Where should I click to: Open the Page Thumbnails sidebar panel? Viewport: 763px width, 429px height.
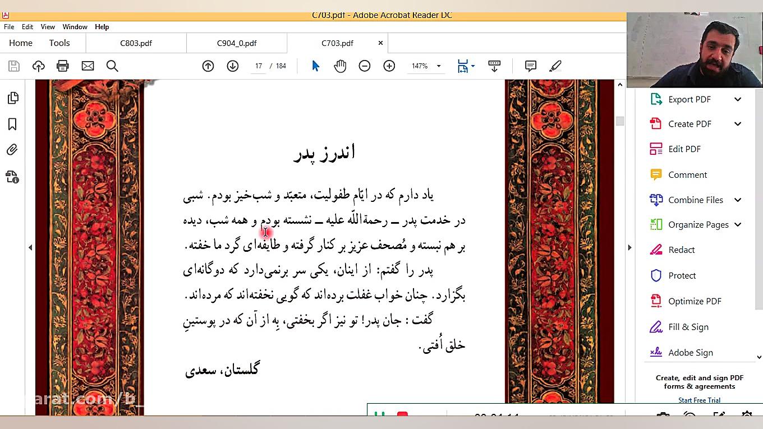(13, 98)
